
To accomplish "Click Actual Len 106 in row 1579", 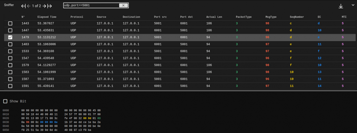I will [x=209, y=65].
